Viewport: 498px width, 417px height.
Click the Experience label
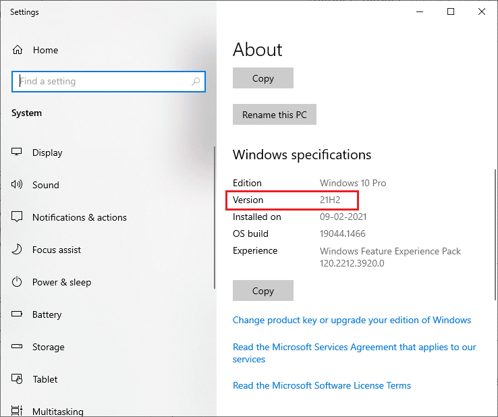coord(255,250)
